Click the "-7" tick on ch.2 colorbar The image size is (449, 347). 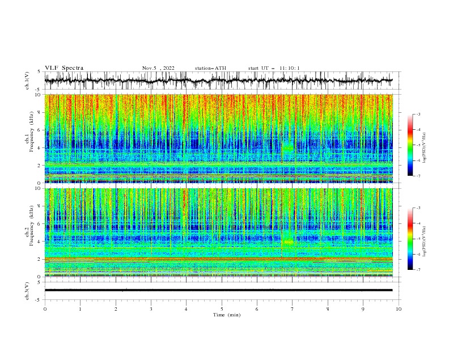coord(418,270)
